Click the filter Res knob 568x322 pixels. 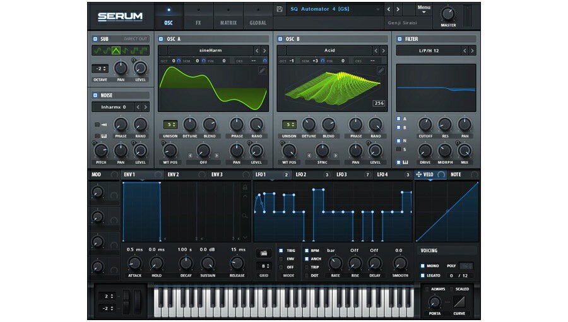click(x=445, y=125)
